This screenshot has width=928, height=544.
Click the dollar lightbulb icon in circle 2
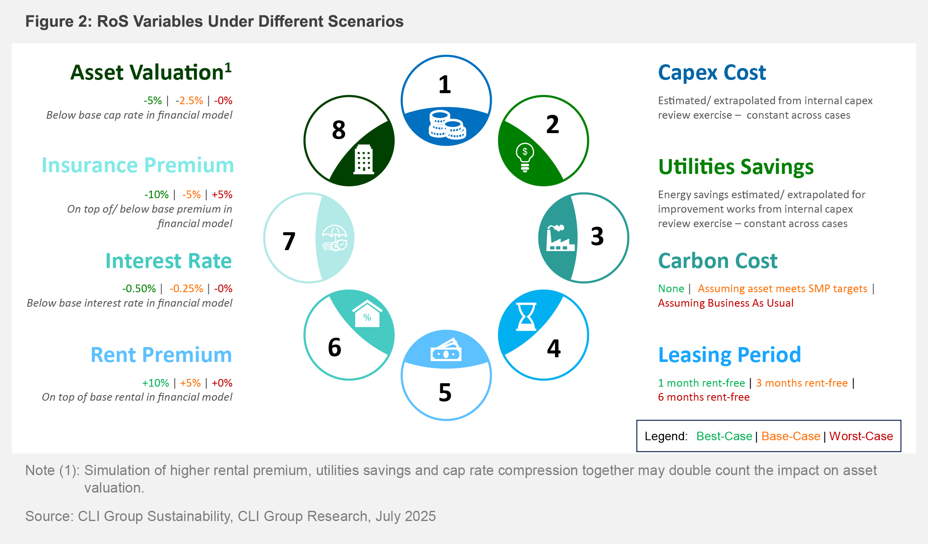pyautogui.click(x=525, y=157)
